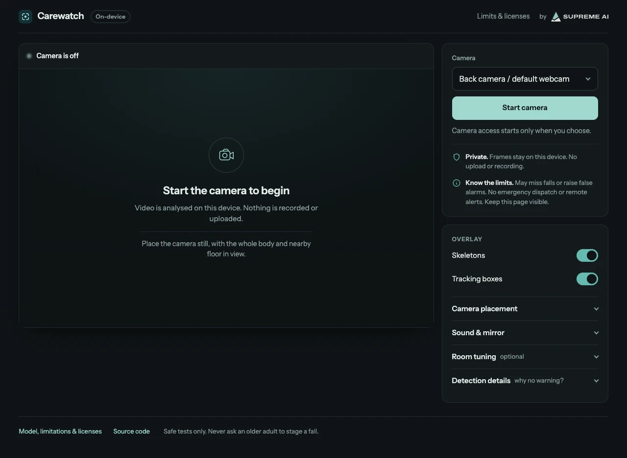The height and width of the screenshot is (458, 627).
Task: Toggle the Skeletons overlay switch
Action: pyautogui.click(x=587, y=255)
